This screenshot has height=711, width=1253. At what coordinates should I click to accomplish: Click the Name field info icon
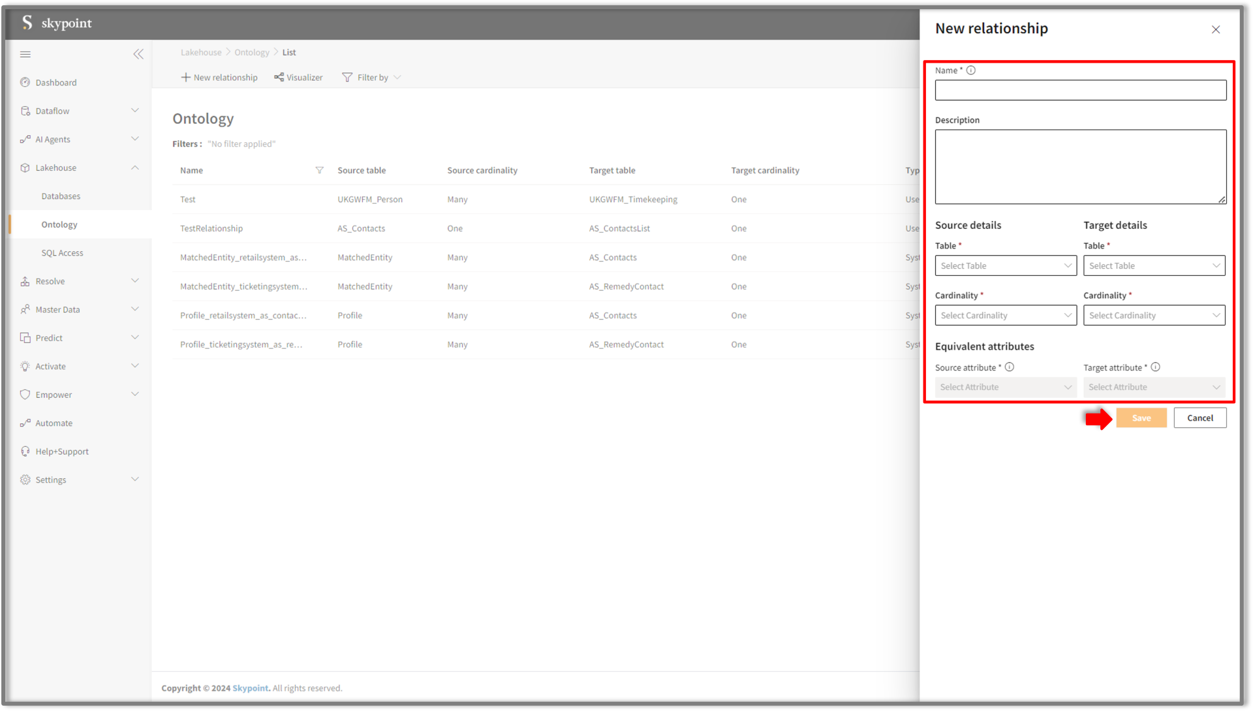tap(971, 70)
